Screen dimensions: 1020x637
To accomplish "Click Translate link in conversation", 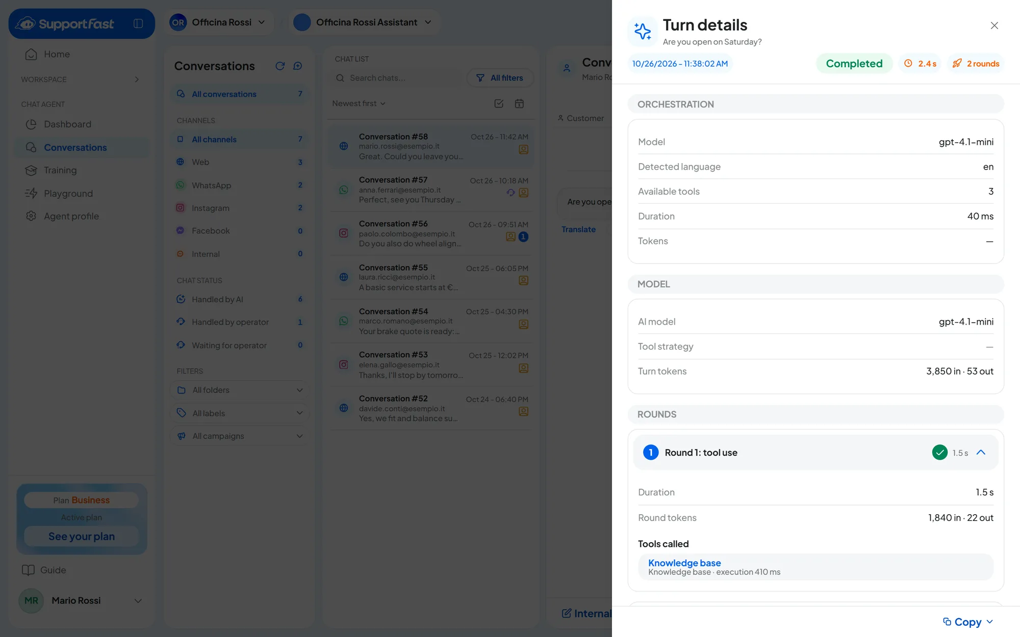I will (x=578, y=229).
